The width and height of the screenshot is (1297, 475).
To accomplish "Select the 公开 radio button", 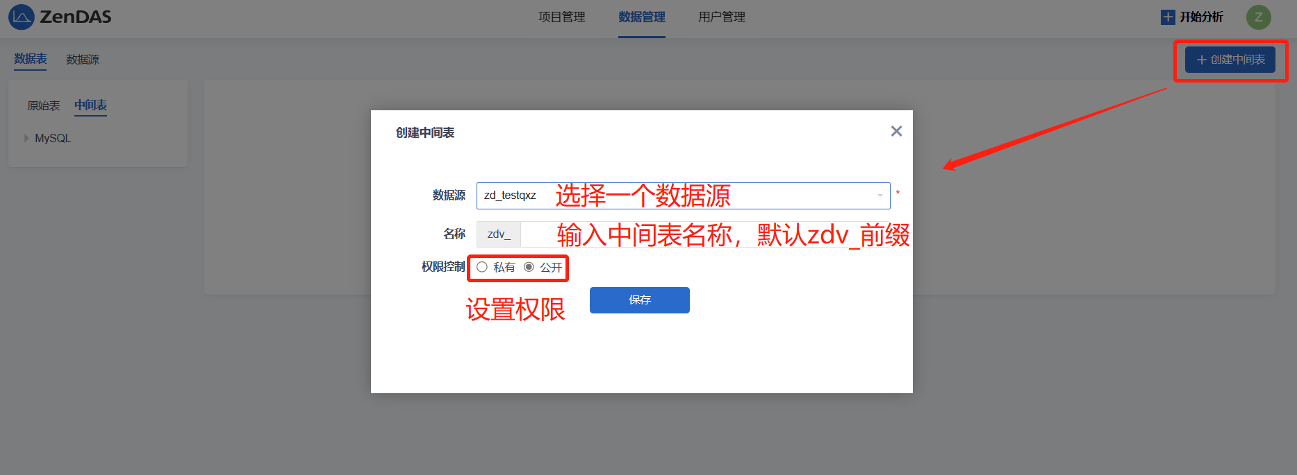I will click(529, 267).
